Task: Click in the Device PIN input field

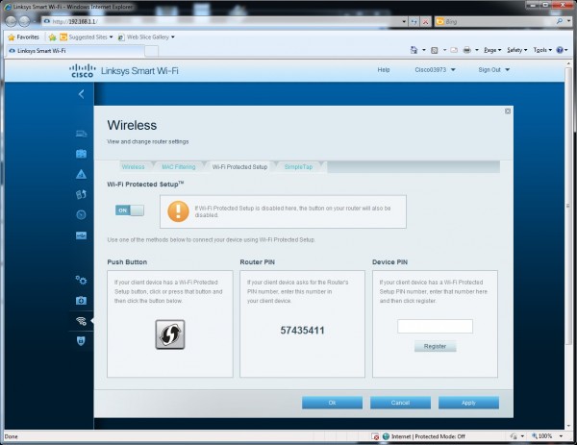Action: [435, 326]
